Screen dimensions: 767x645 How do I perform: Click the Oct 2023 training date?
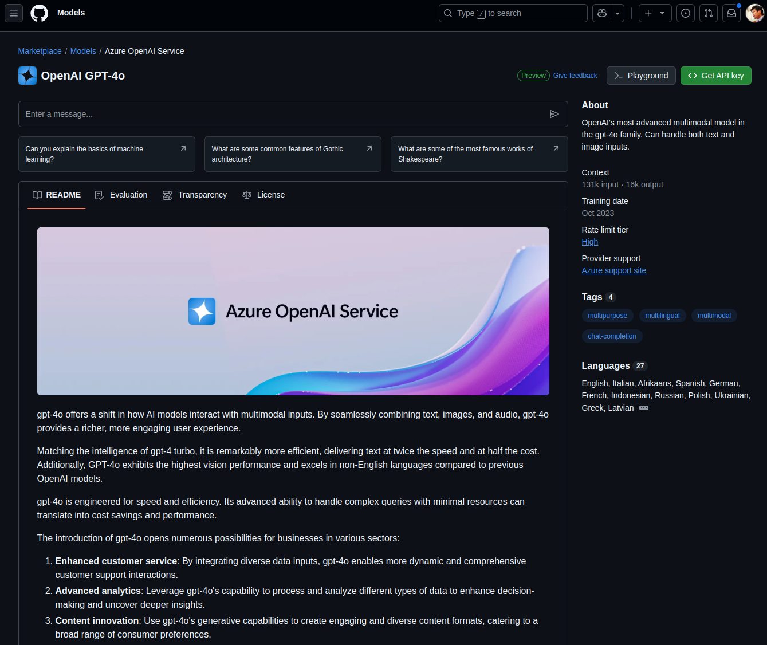pyautogui.click(x=597, y=213)
